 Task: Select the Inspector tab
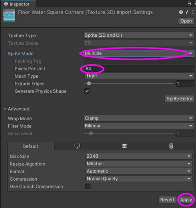coord(18,4)
